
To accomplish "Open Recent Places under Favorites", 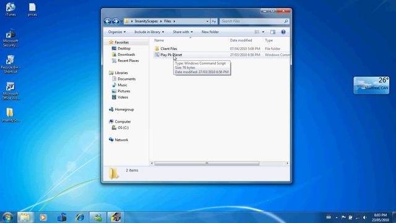I will pyautogui.click(x=128, y=61).
